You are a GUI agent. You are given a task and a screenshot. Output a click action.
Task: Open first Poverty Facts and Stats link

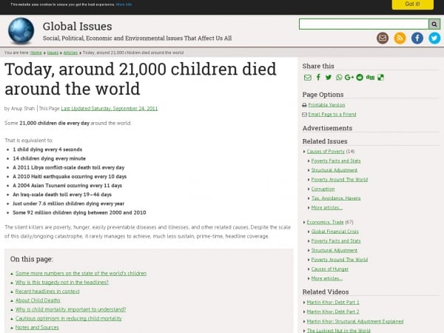click(336, 161)
